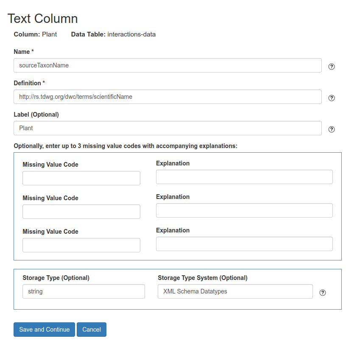Click the help icon beside Label field
This screenshot has height=341, width=357.
click(332, 129)
